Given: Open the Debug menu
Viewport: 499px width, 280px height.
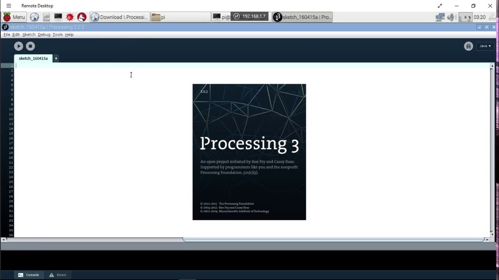Looking at the screenshot, I should point(44,35).
